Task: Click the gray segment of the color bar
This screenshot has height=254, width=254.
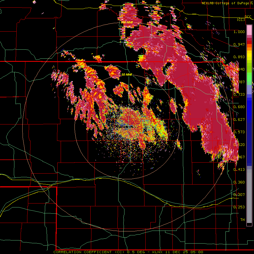Action: tap(249, 196)
